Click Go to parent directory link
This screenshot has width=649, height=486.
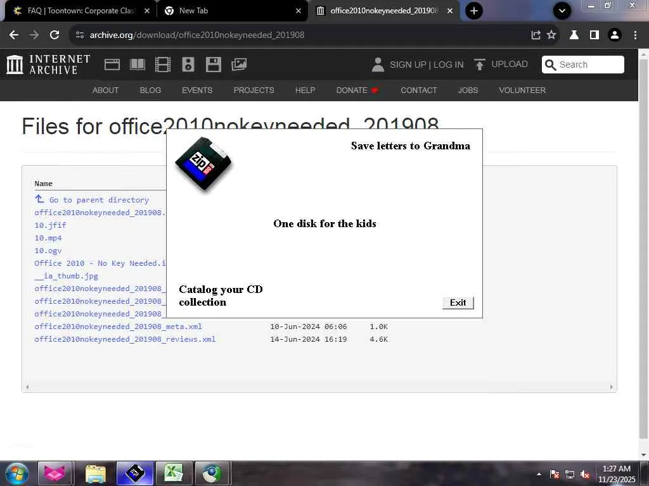[92, 199]
